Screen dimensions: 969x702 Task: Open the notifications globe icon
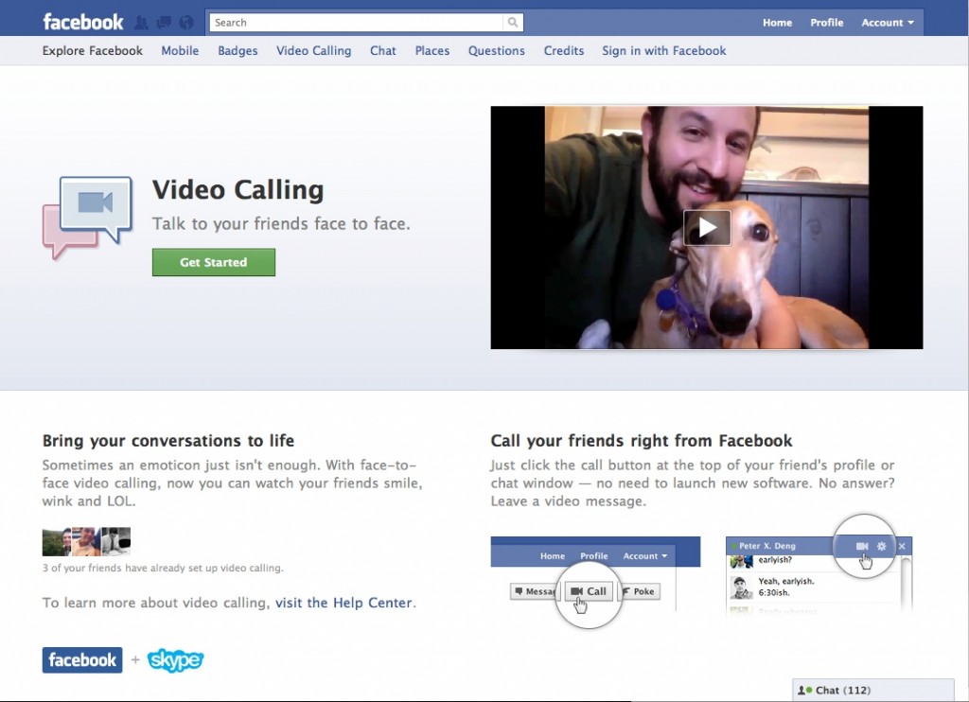click(x=186, y=23)
